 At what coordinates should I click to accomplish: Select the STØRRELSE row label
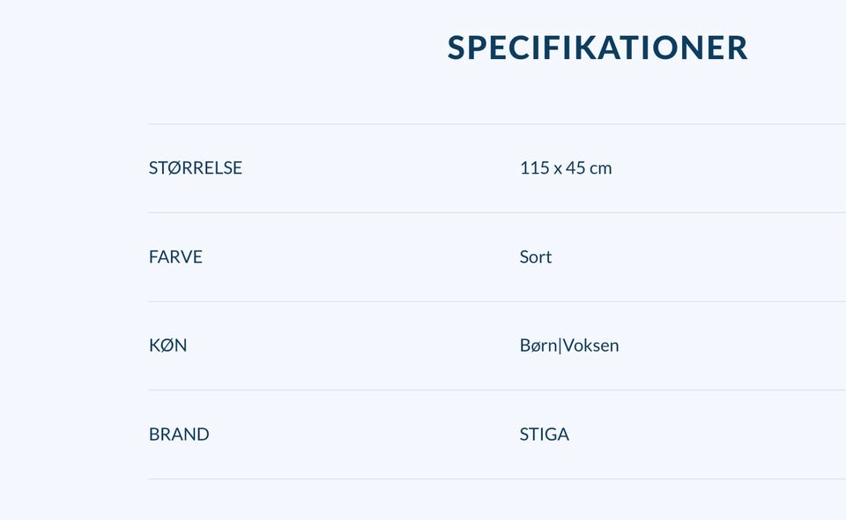tap(195, 167)
